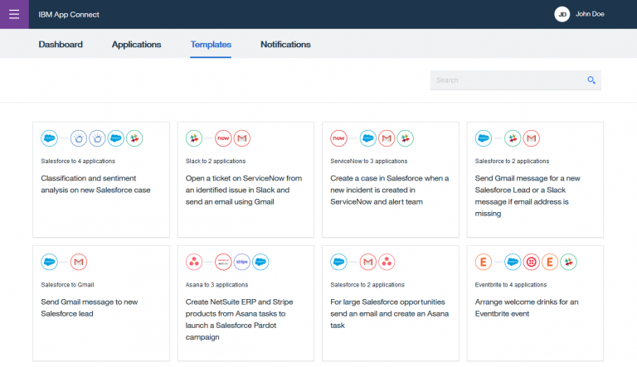The height and width of the screenshot is (367, 637).
Task: Click 'Salesforce to Gmail' label
Action: (67, 285)
